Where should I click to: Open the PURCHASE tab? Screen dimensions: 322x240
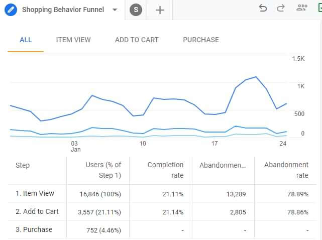(201, 40)
